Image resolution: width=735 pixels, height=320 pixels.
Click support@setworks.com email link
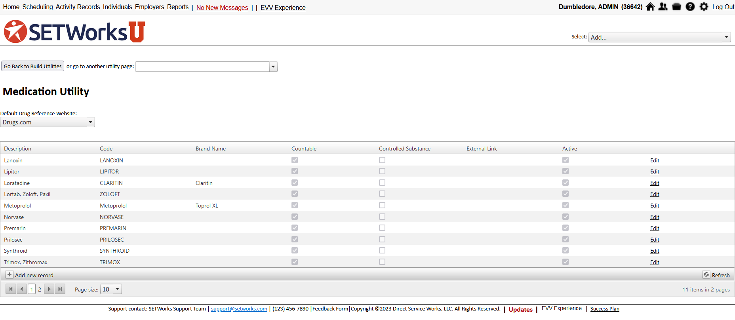point(239,309)
